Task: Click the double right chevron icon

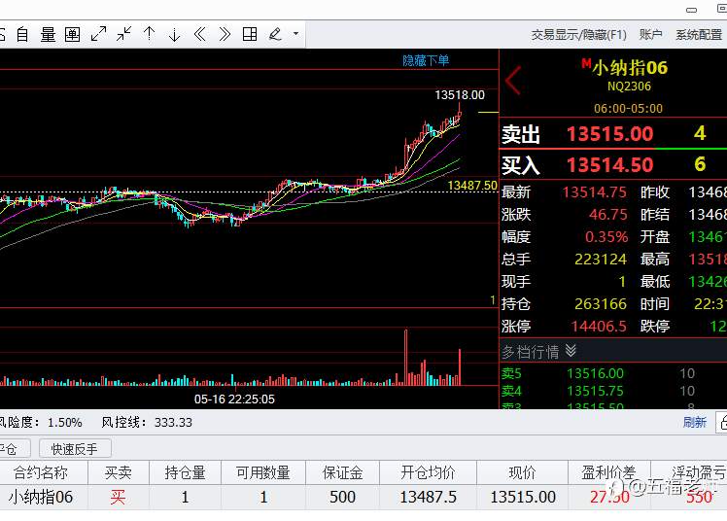Action: (225, 34)
